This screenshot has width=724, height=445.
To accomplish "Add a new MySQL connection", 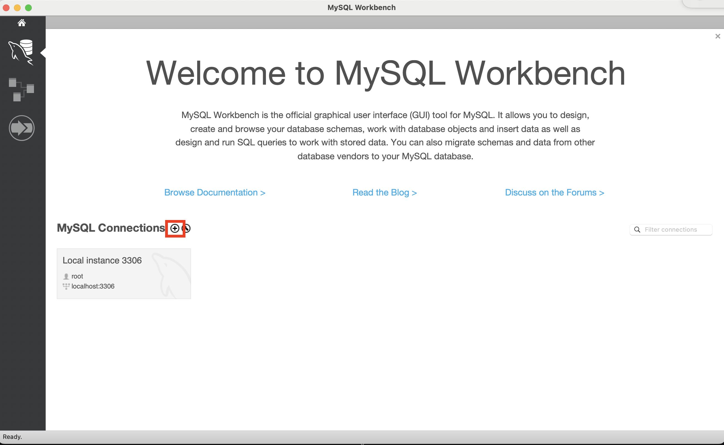I will coord(175,228).
